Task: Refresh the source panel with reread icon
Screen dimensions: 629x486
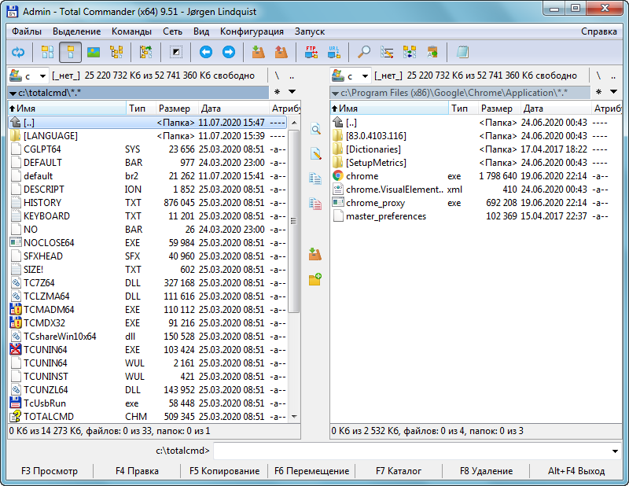Action: coord(18,52)
